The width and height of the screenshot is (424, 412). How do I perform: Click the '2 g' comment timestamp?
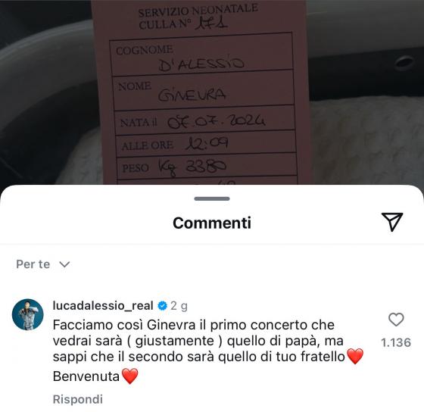[x=179, y=306]
